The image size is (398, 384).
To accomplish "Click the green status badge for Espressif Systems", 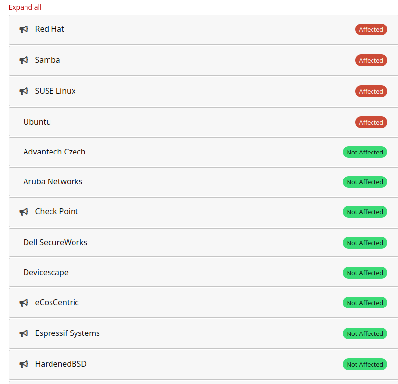I will pyautogui.click(x=365, y=333).
